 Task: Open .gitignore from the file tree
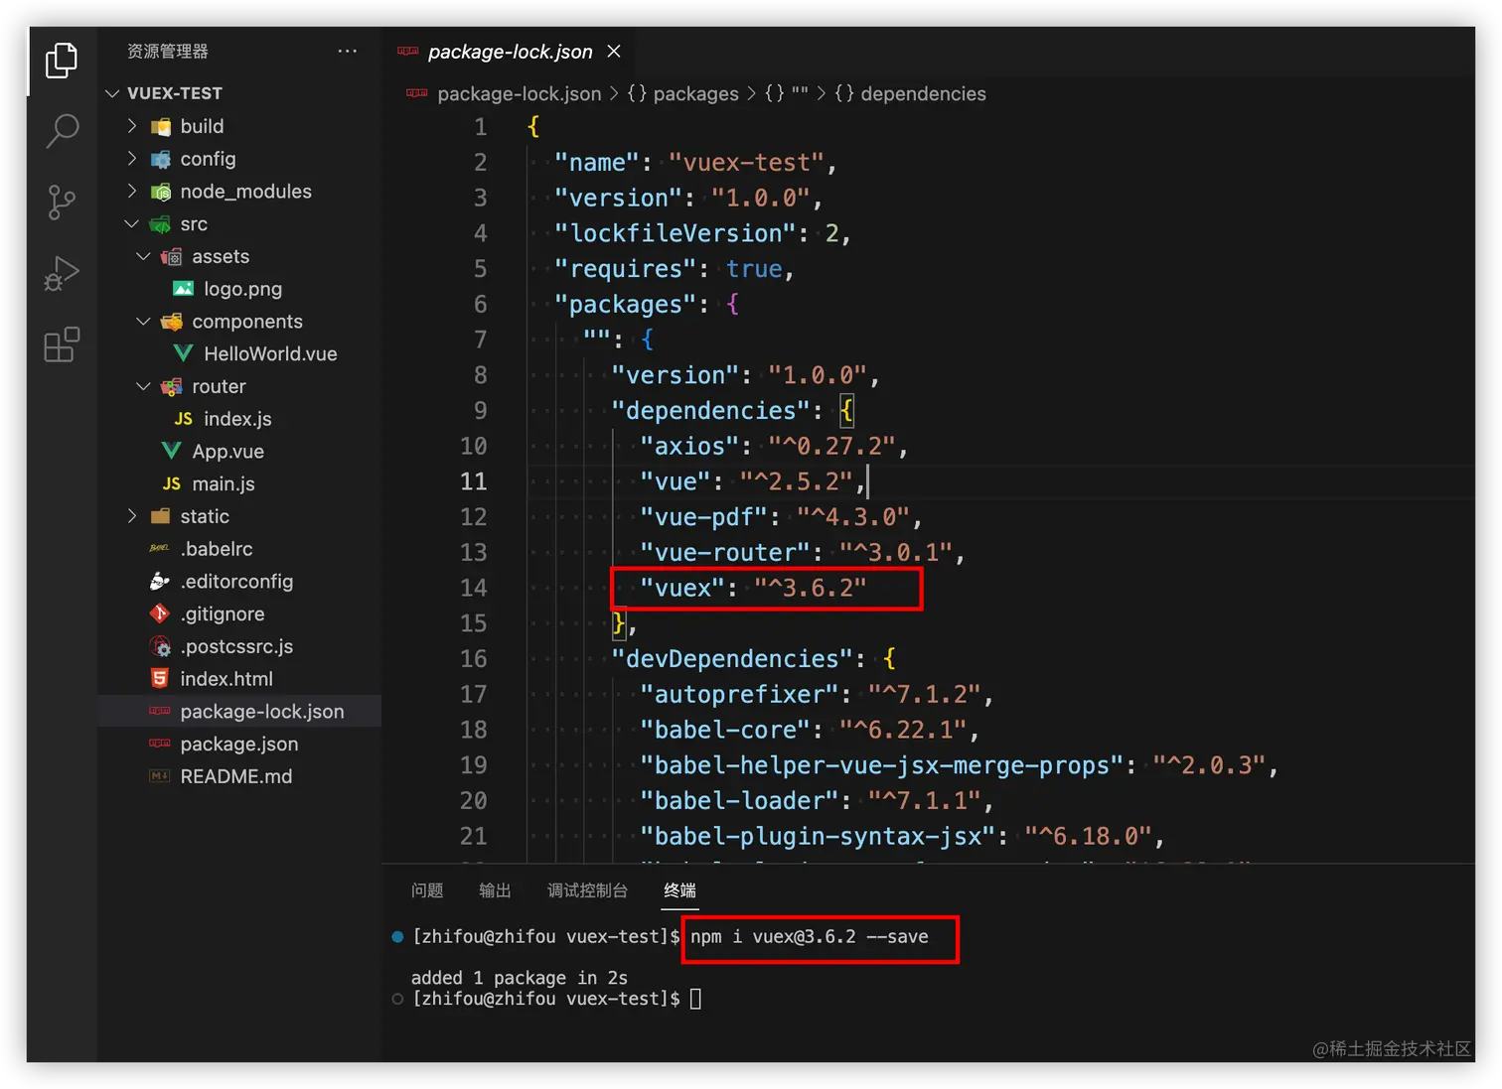[x=223, y=613]
